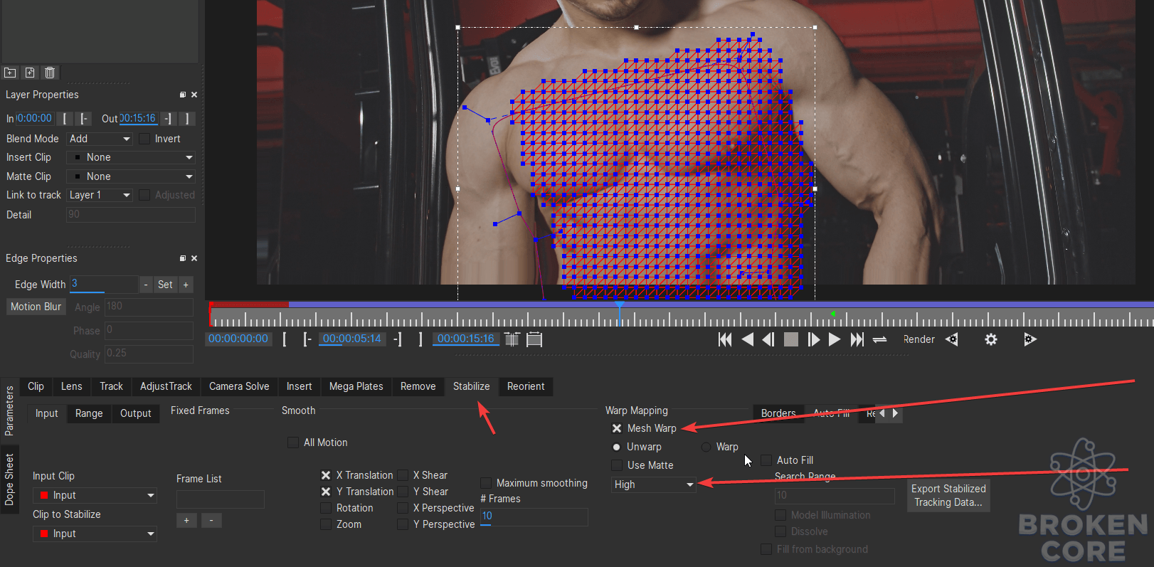Stop playback
Image resolution: width=1154 pixels, height=567 pixels.
tap(790, 340)
